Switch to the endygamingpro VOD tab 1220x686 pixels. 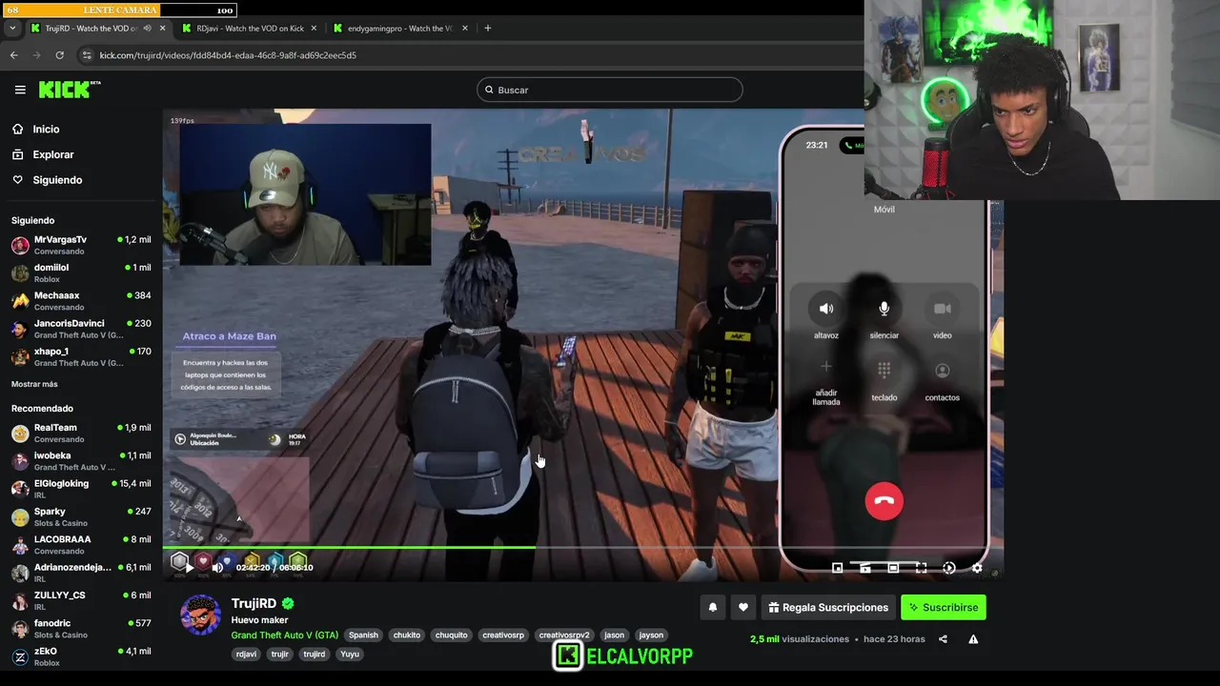(x=400, y=29)
